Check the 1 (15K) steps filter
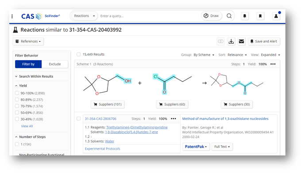Viewport: 304px width, 174px height. click(x=17, y=144)
